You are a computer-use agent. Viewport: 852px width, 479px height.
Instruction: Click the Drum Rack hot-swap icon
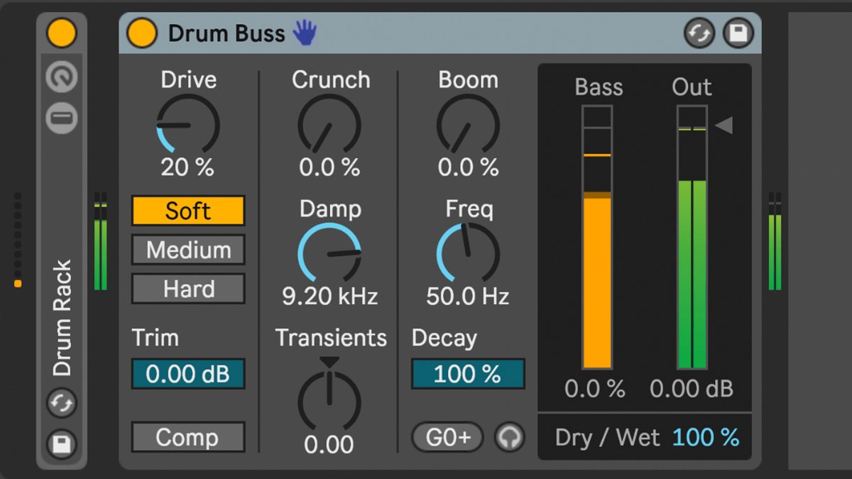pos(62,404)
